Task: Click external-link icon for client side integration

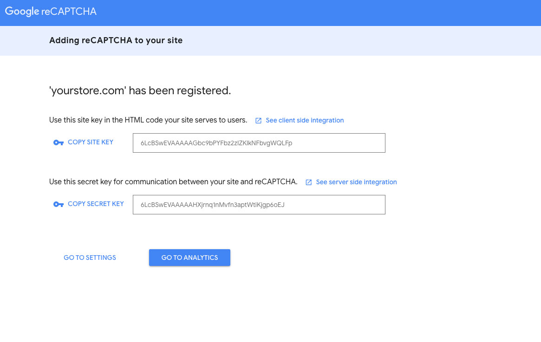Action: [259, 121]
